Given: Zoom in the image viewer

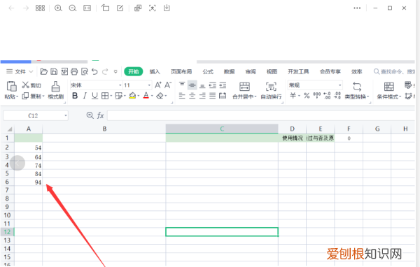Looking at the screenshot, I should click(58, 8).
